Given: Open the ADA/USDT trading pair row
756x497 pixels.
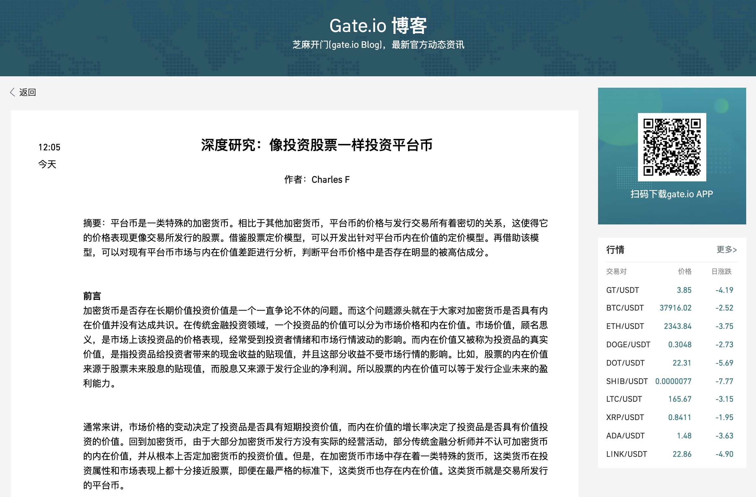Looking at the screenshot, I should coord(671,436).
